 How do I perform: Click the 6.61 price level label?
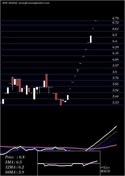pos(115,29)
